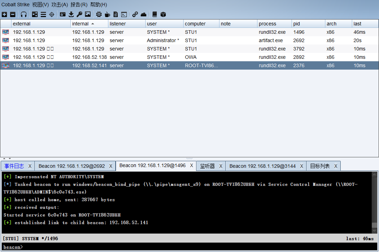Click the console scrollbar down arrow
The height and width of the screenshot is (252, 379).
tap(374, 231)
